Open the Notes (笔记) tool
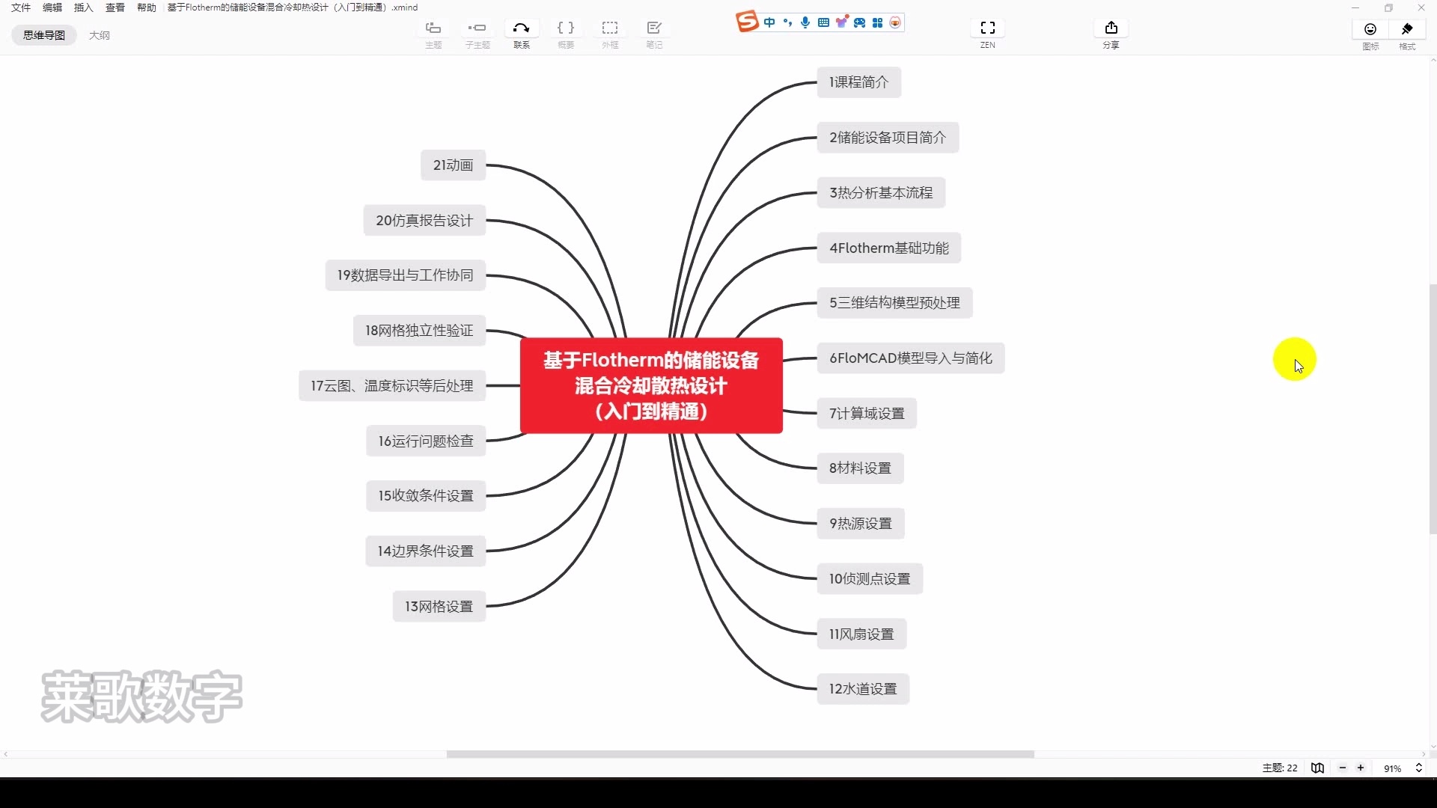1437x808 pixels. [x=654, y=28]
